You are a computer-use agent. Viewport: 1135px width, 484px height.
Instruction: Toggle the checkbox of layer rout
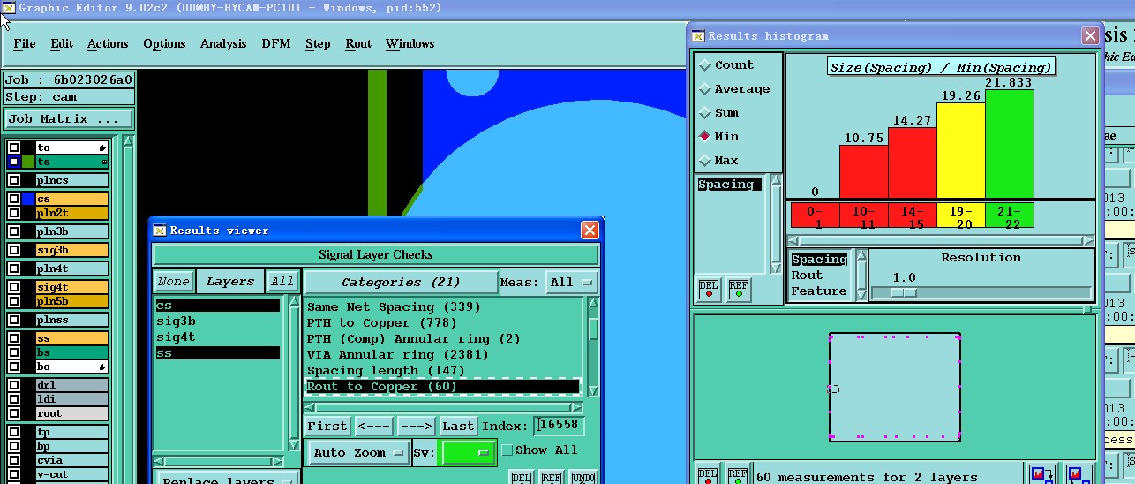(x=14, y=413)
